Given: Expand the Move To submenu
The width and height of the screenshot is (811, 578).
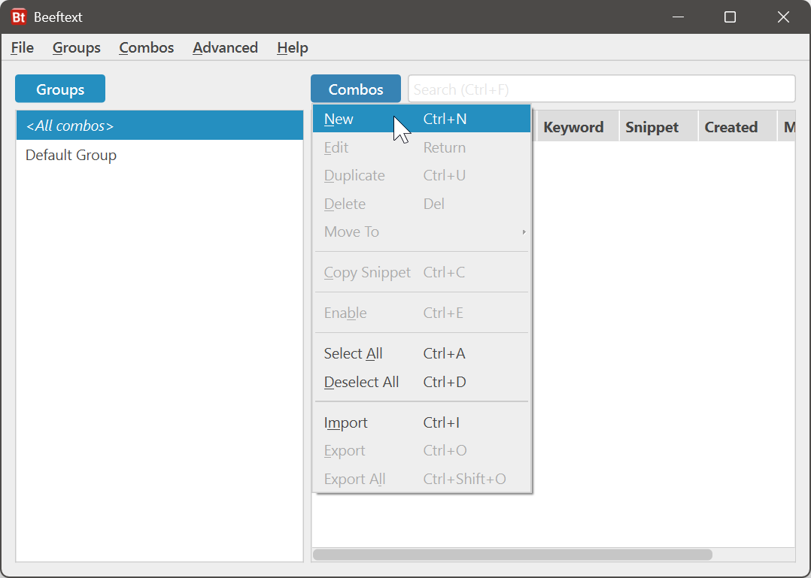Looking at the screenshot, I should pyautogui.click(x=422, y=232).
